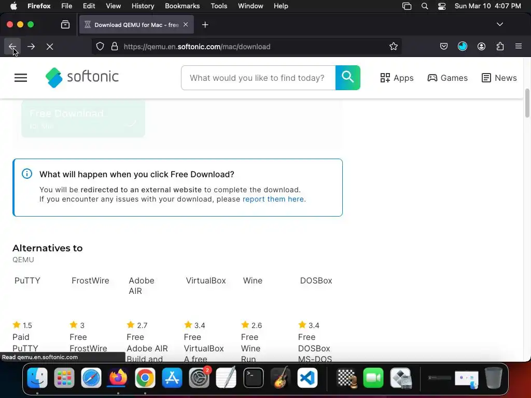Image resolution: width=531 pixels, height=398 pixels.
Task: Open Chess from the Dock
Action: pyautogui.click(x=347, y=378)
